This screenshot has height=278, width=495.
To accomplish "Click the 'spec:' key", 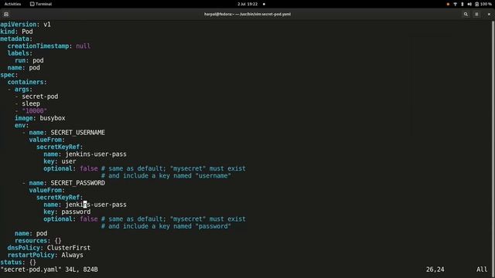I will coord(9,75).
